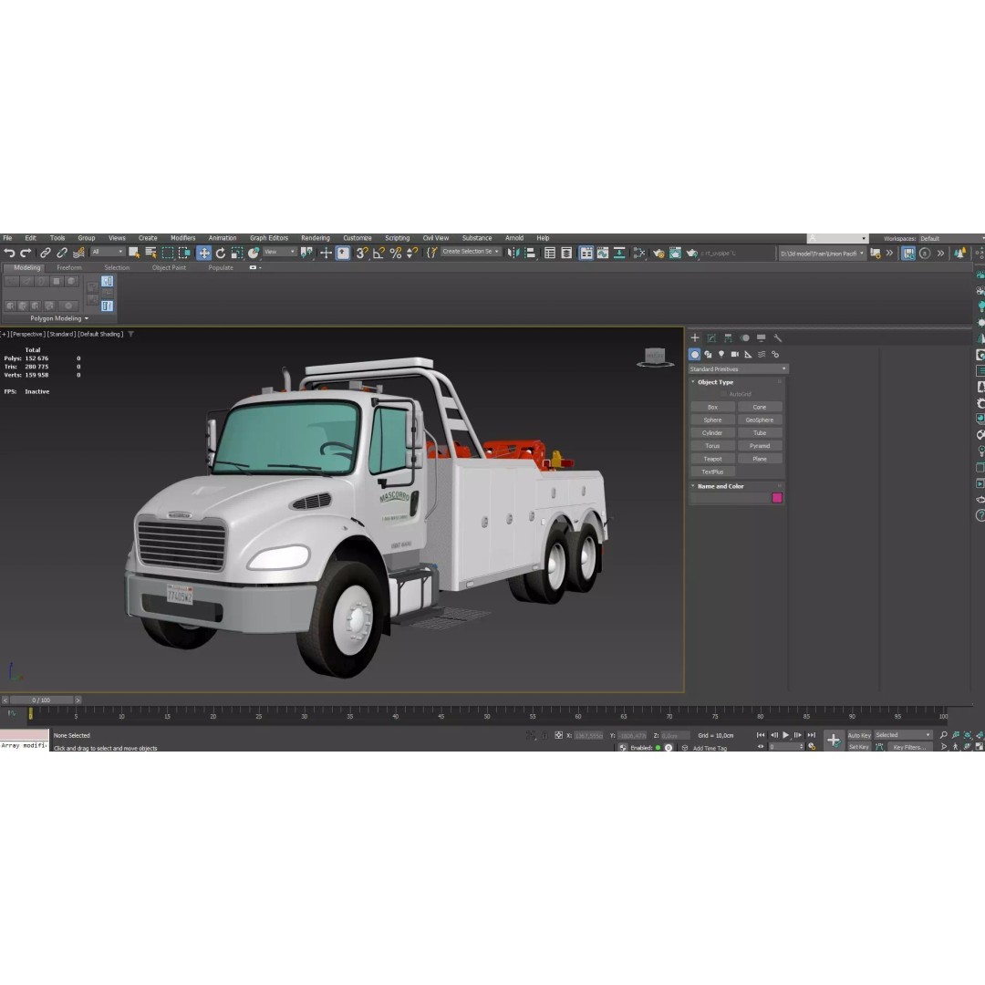Open Select by Name dialog icon
The height and width of the screenshot is (985, 985).
(x=150, y=253)
